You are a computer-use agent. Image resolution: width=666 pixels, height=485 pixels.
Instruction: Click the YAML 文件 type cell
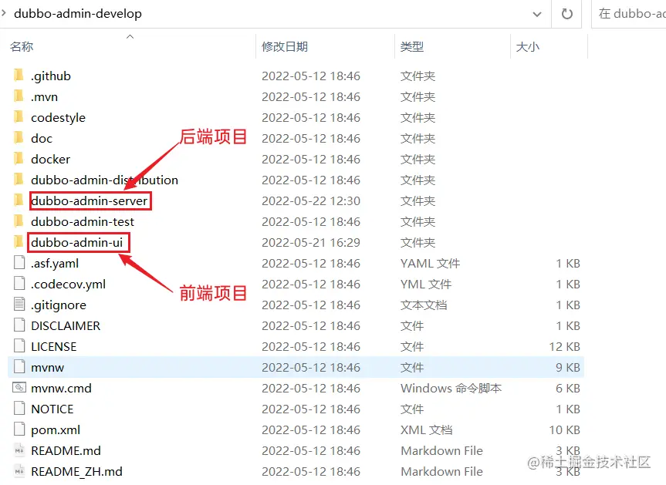tap(431, 263)
